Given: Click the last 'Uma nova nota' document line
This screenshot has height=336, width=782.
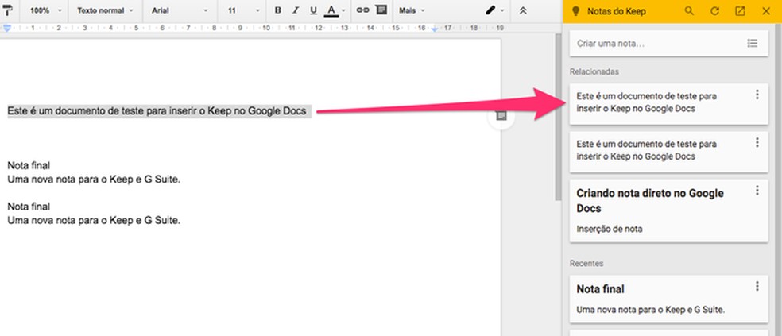Looking at the screenshot, I should point(94,220).
